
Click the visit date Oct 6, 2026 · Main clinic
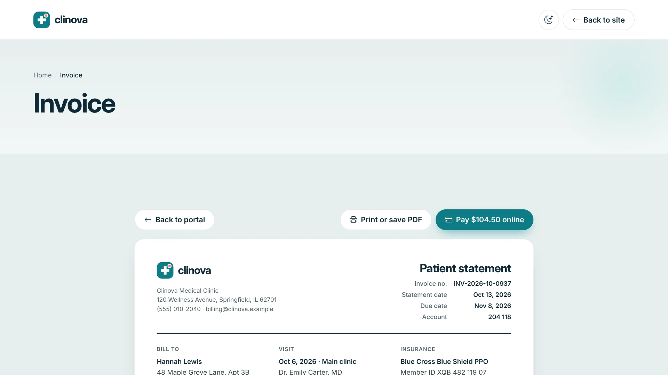(317, 361)
